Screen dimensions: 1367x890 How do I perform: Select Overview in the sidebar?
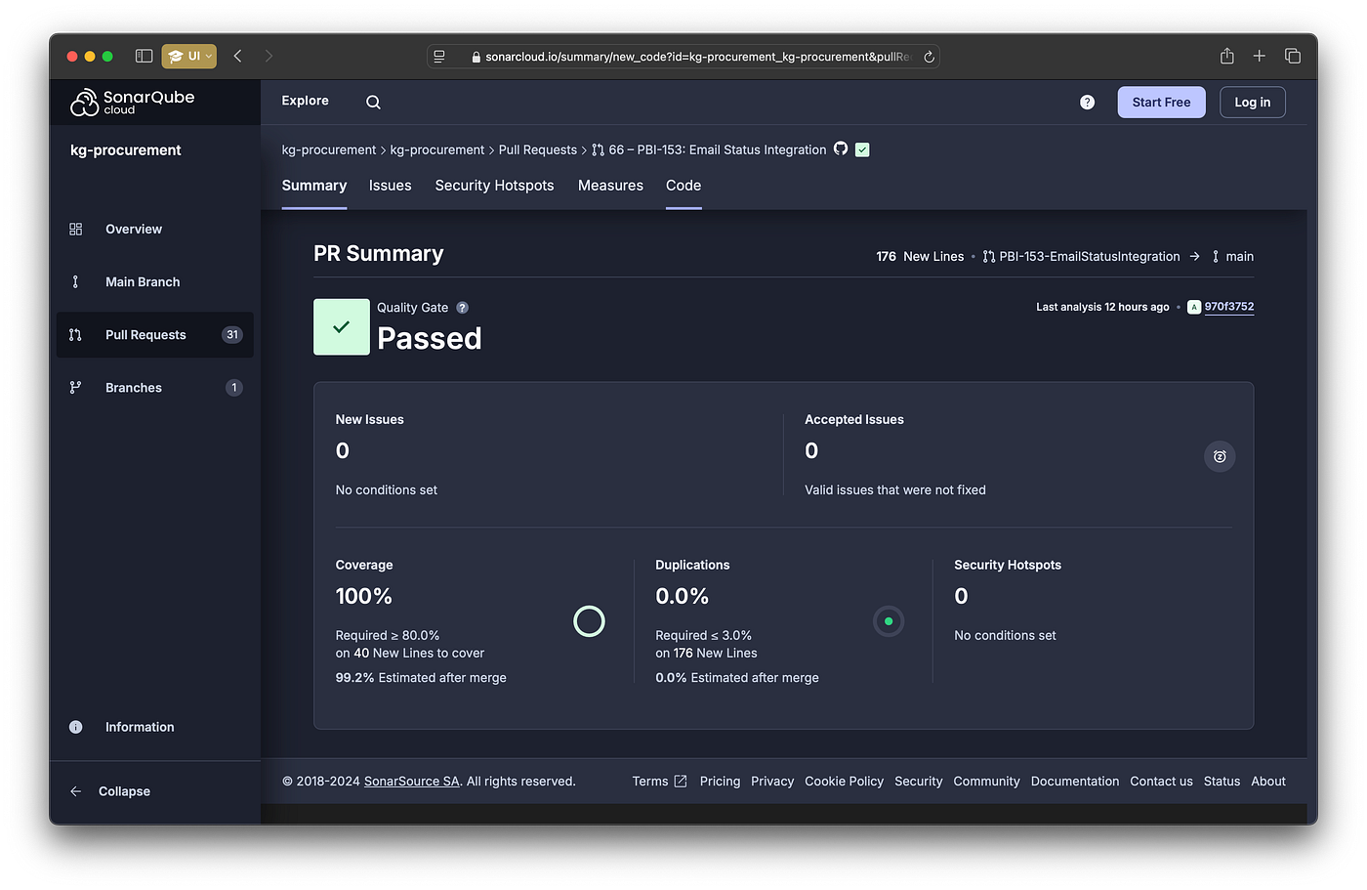(154, 230)
